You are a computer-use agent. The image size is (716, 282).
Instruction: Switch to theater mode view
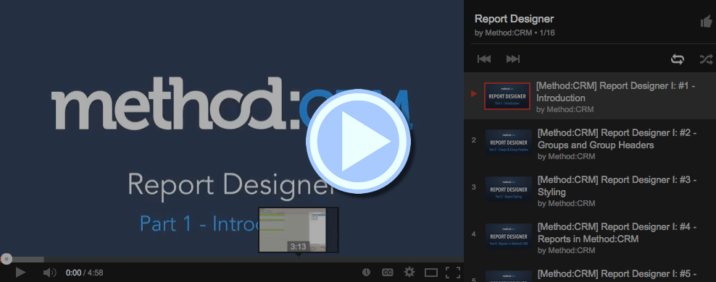coord(431,273)
